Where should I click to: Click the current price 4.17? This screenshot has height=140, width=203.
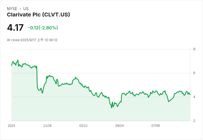tap(15, 28)
